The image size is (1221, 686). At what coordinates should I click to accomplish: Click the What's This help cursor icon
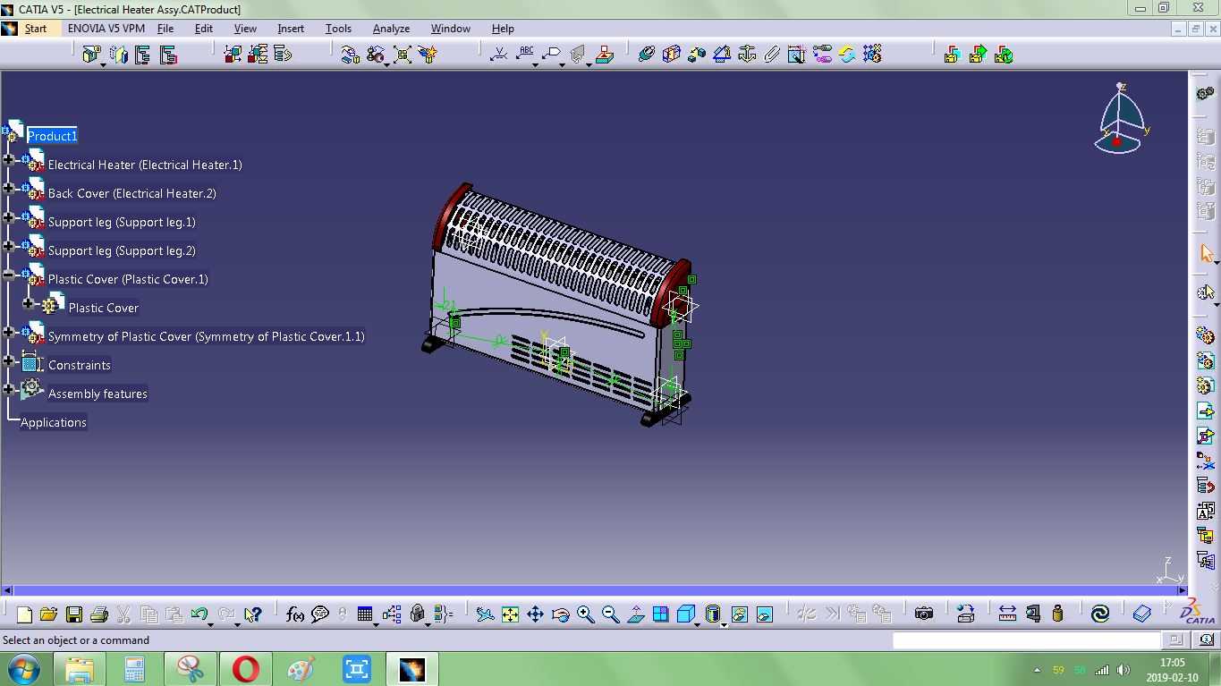(x=252, y=614)
